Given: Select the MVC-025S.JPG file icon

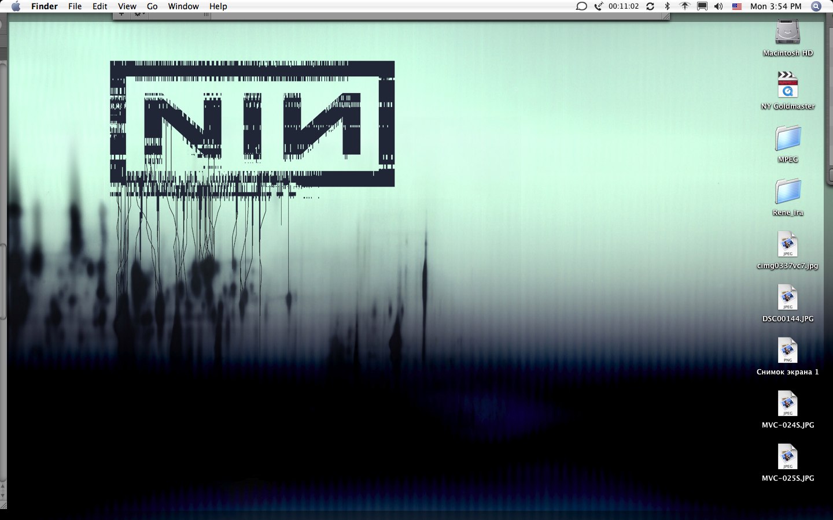Looking at the screenshot, I should [x=788, y=457].
